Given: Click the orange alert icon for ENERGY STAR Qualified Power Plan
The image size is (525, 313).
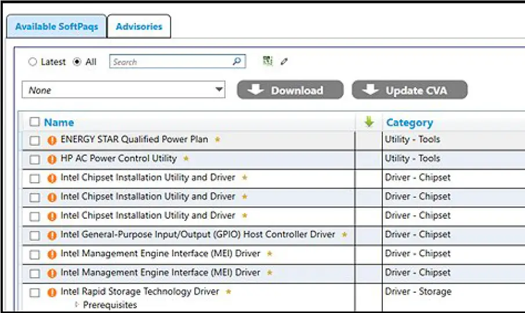Looking at the screenshot, I should 52,140.
